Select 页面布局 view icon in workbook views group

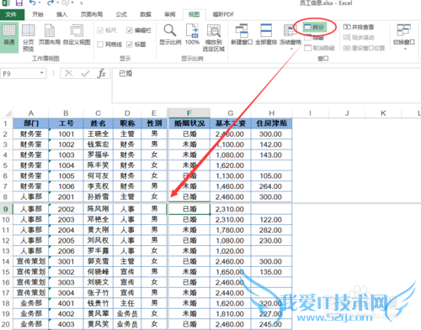click(x=50, y=34)
